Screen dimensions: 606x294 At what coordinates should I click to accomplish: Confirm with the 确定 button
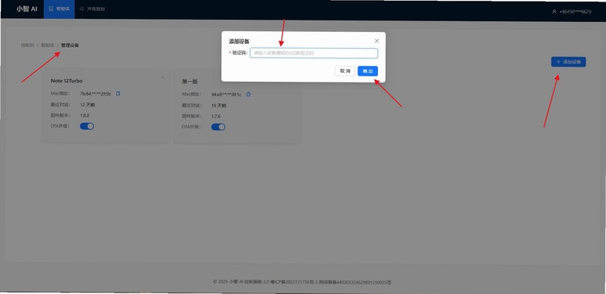point(367,71)
